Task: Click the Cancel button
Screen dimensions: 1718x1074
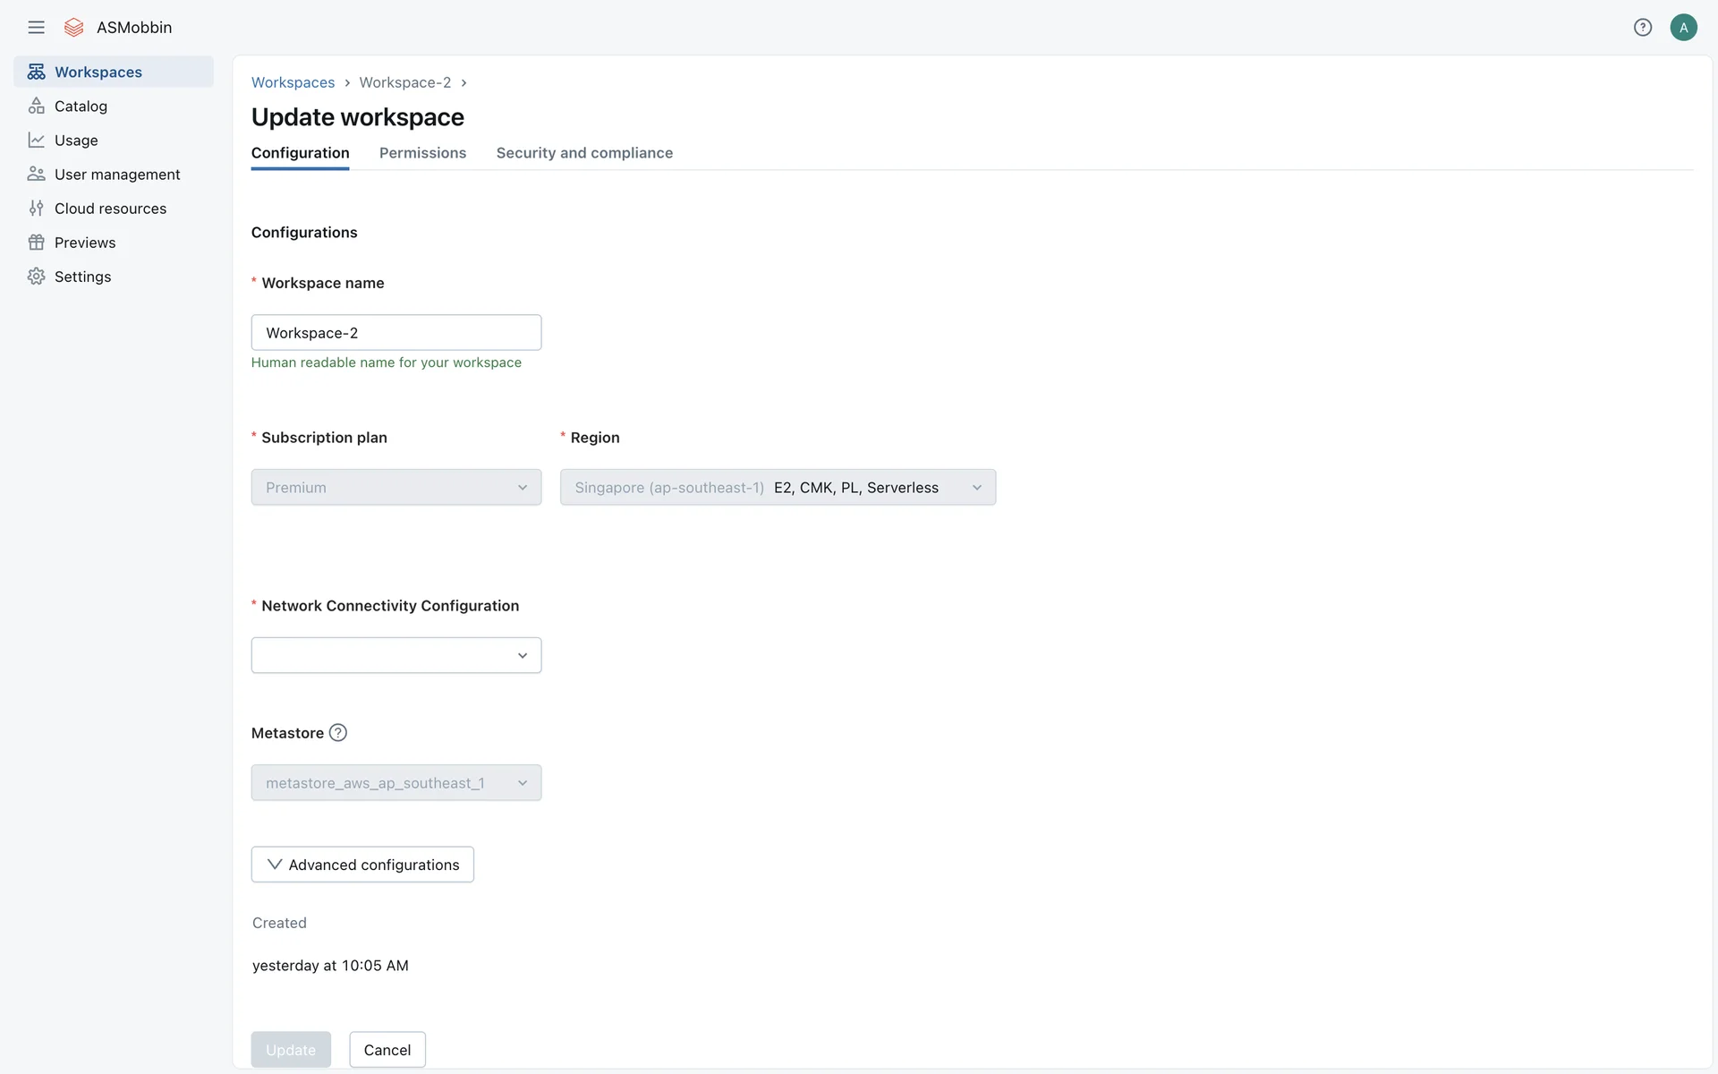Action: (387, 1049)
